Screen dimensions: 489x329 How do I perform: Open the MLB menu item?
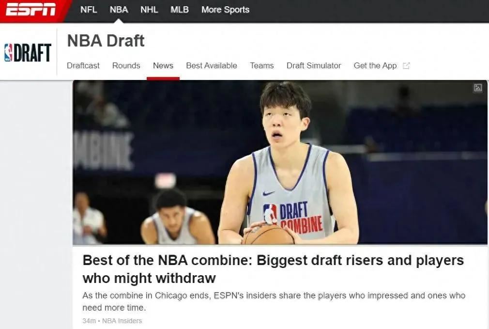179,10
